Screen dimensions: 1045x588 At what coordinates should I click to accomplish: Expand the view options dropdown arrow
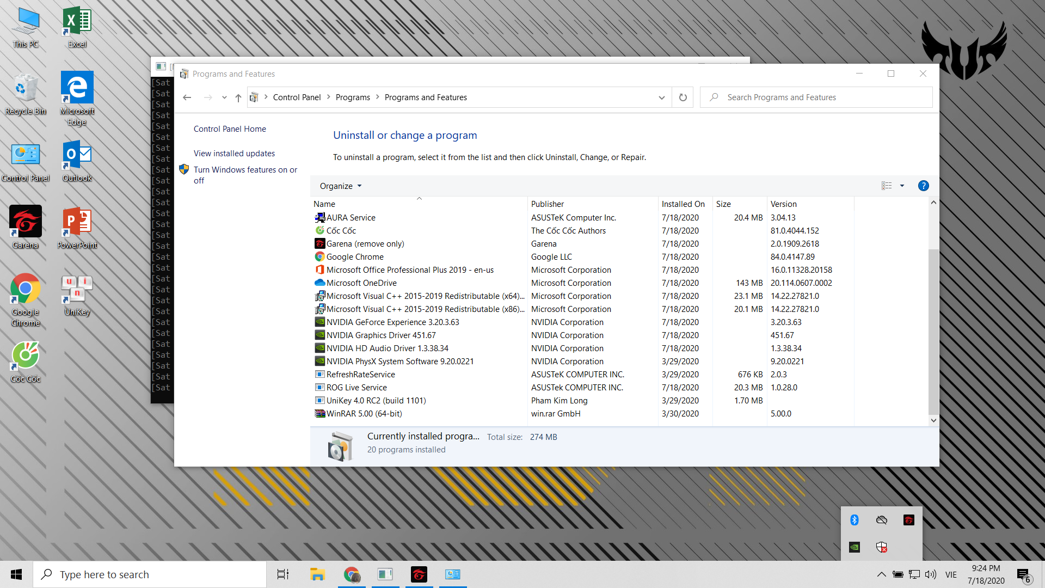[902, 186]
